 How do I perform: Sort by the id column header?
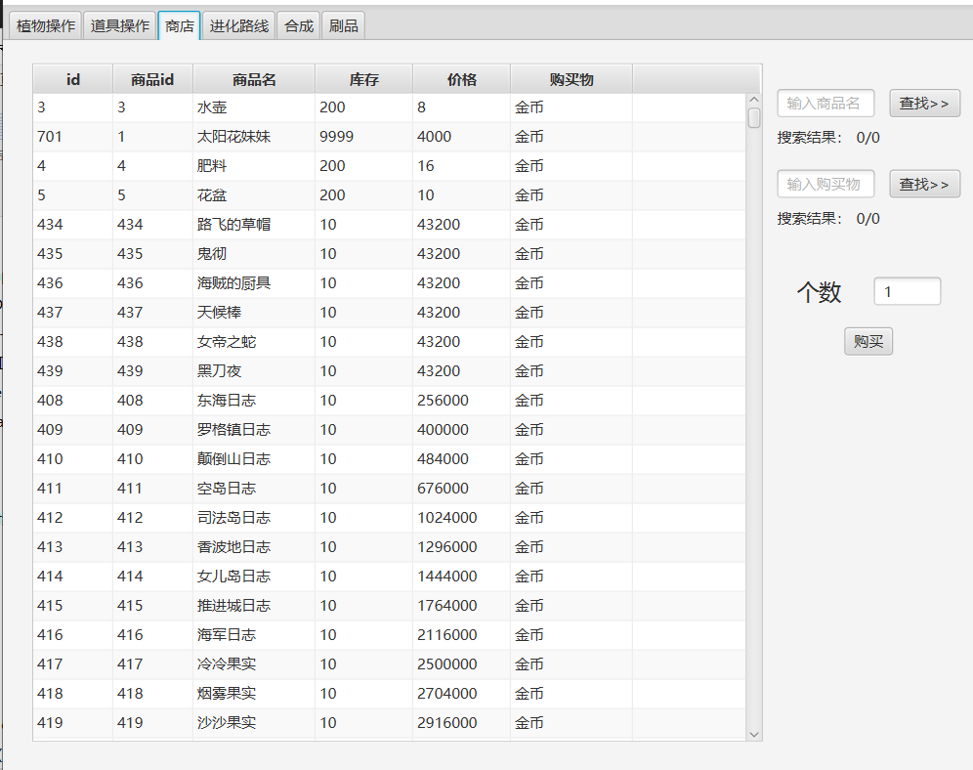(x=72, y=79)
